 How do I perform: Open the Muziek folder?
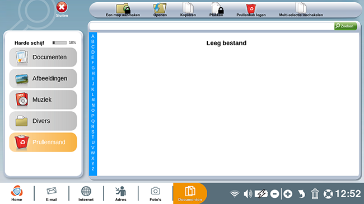tap(43, 99)
